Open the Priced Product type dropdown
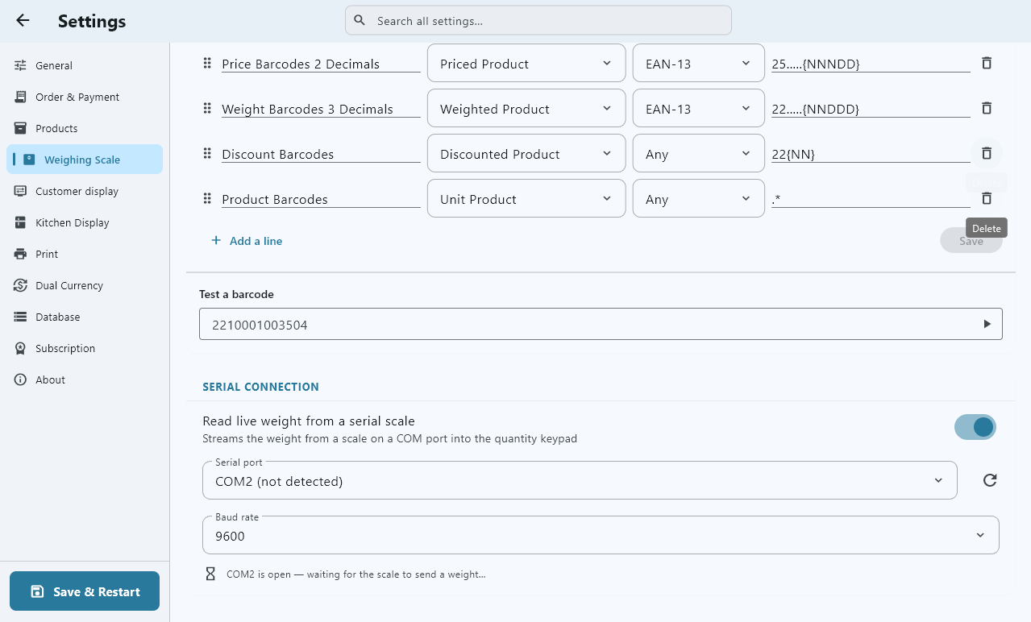Image resolution: width=1031 pixels, height=622 pixels. [x=526, y=63]
